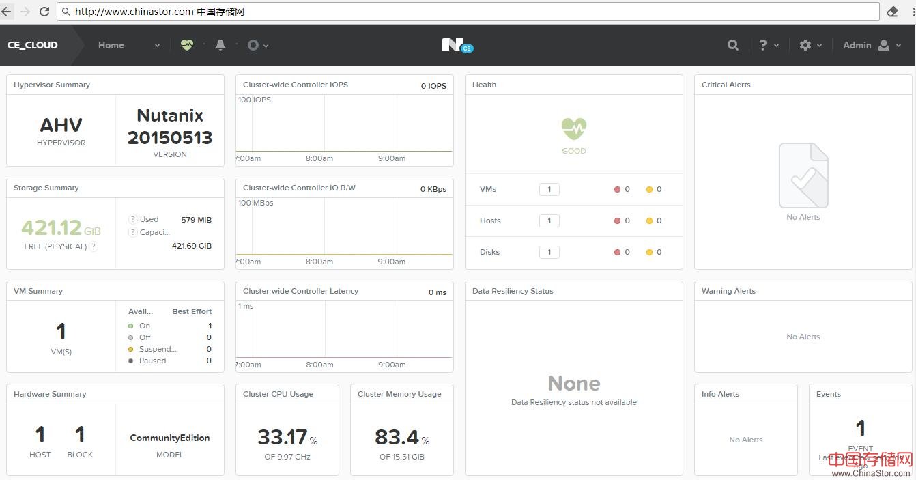
Task: Click the browser reload button
Action: (x=44, y=12)
